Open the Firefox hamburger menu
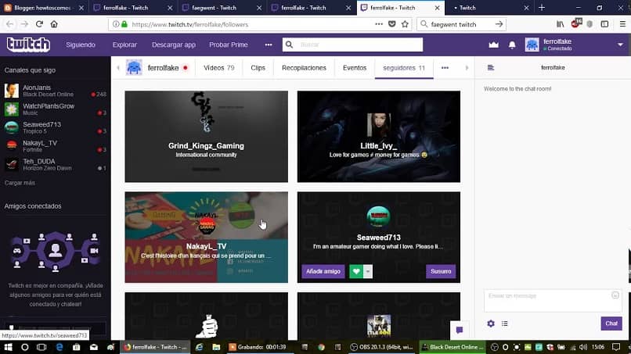The height and width of the screenshot is (354, 631). click(x=622, y=24)
